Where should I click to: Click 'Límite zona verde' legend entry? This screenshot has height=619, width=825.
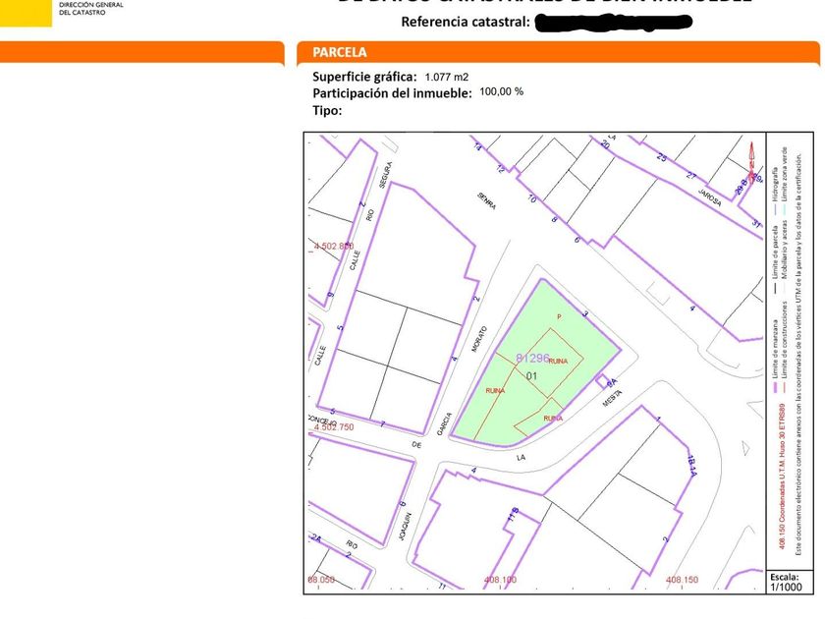click(784, 174)
